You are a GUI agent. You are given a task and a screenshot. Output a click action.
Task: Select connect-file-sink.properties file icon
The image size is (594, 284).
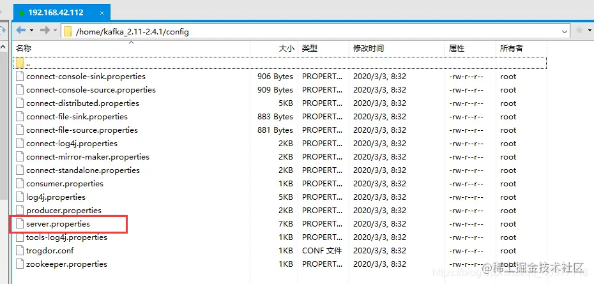(x=20, y=117)
